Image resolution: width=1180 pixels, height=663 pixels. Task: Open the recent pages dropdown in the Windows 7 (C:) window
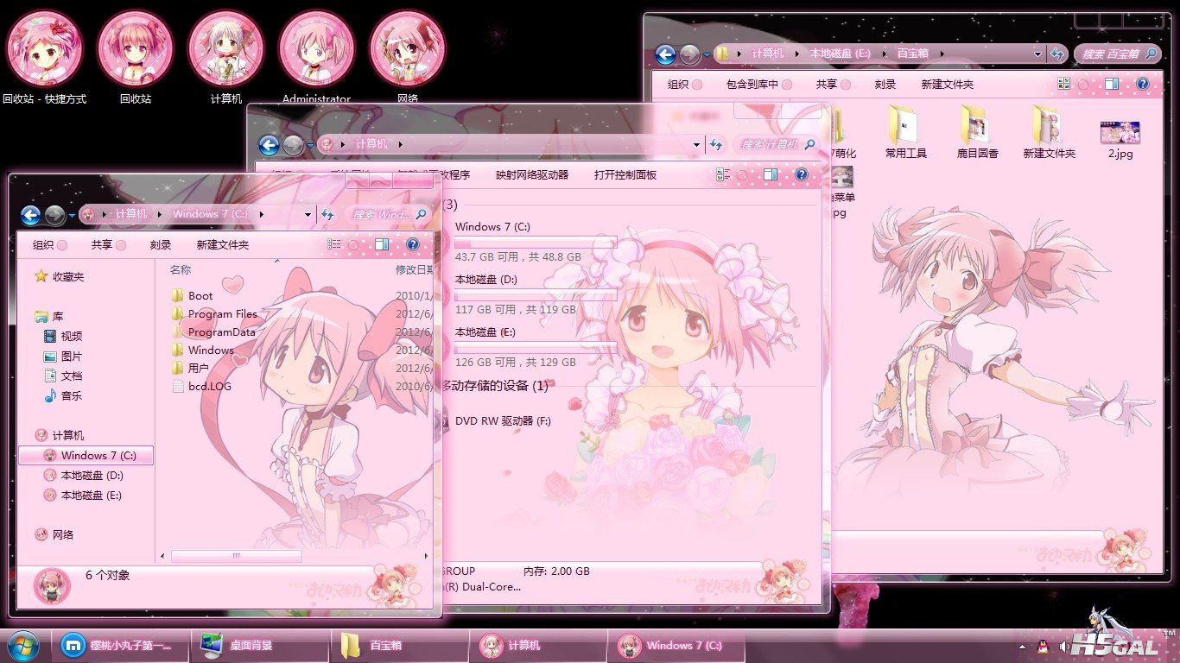click(x=73, y=216)
